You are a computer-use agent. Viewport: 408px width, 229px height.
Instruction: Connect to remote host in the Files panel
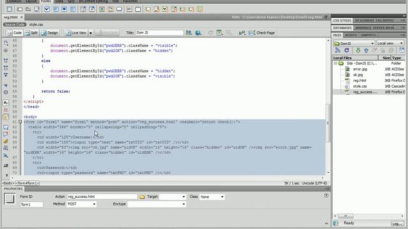[x=338, y=50]
